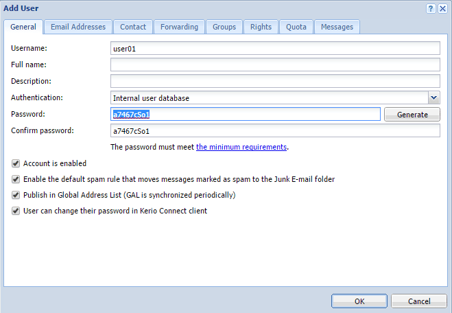Uncheck Publish in Global Address List
452x313 pixels.
pos(16,195)
